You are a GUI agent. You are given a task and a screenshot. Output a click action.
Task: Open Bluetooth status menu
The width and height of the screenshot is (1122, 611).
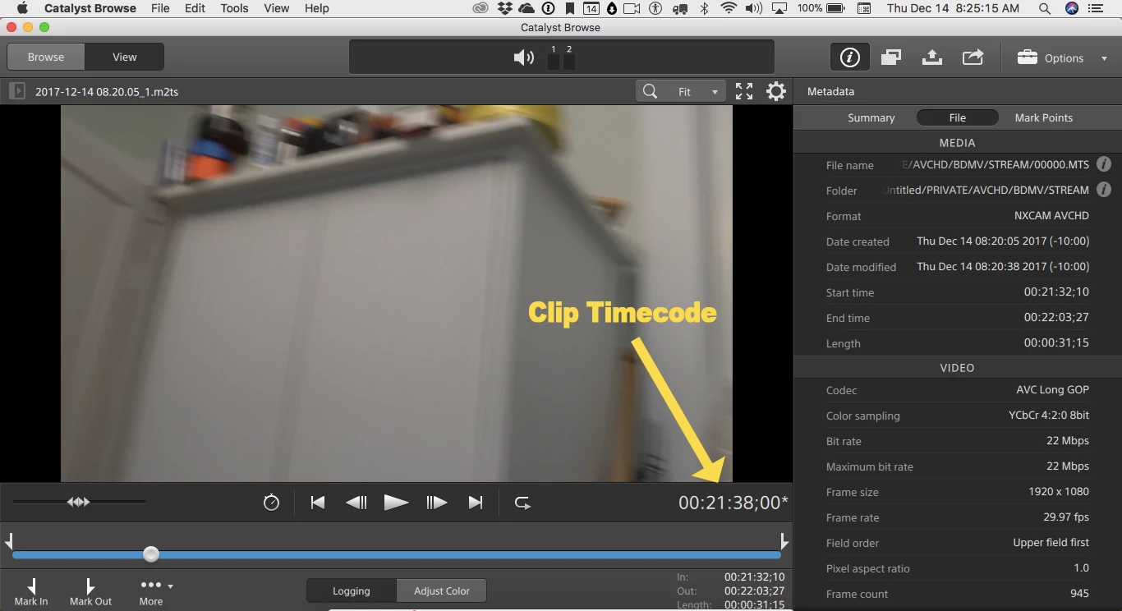click(x=704, y=8)
